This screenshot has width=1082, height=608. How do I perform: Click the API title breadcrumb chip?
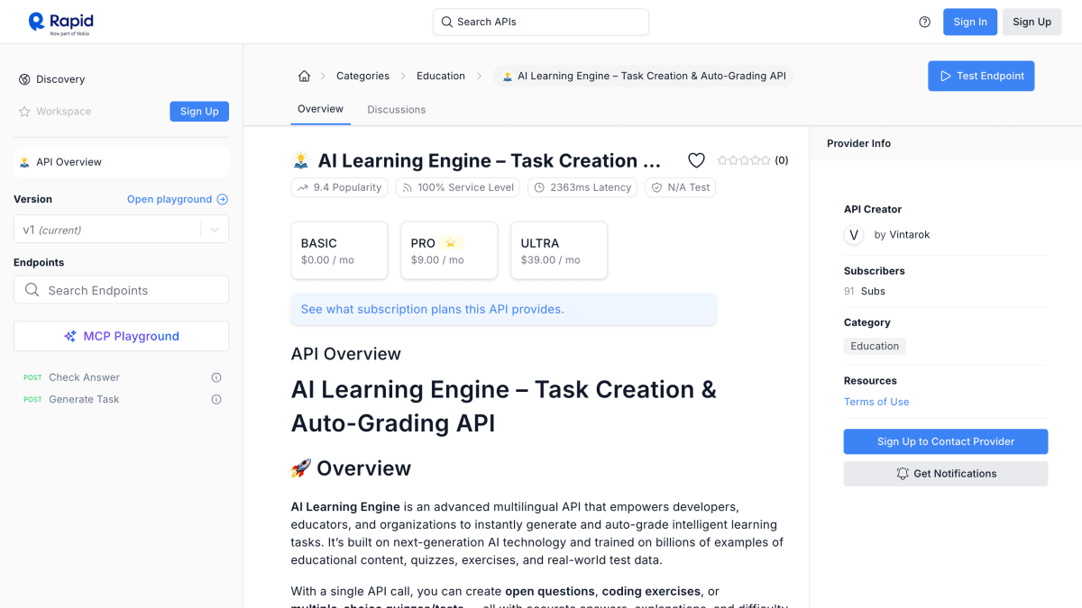pyautogui.click(x=644, y=76)
